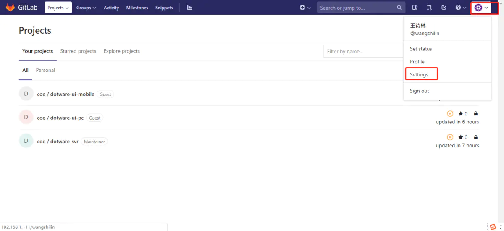Select Sign out in user menu
The height and width of the screenshot is (231, 504).
click(x=420, y=91)
